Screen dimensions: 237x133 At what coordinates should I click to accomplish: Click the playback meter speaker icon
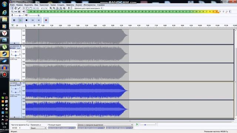click(x=24, y=11)
